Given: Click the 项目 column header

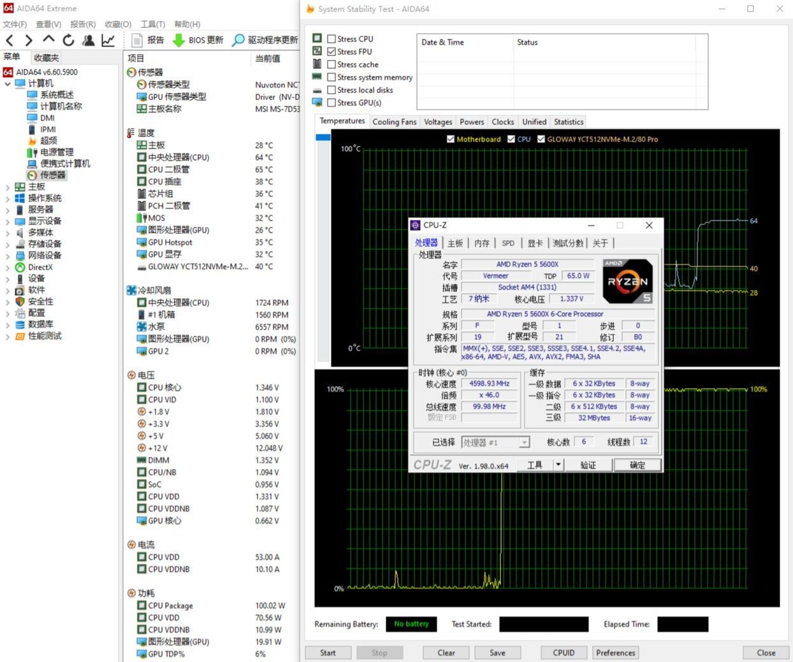Looking at the screenshot, I should click(x=136, y=58).
